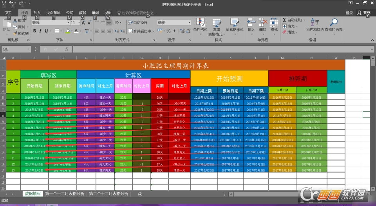Toggle Italic formatting
The image size is (376, 206).
pyautogui.click(x=40, y=31)
